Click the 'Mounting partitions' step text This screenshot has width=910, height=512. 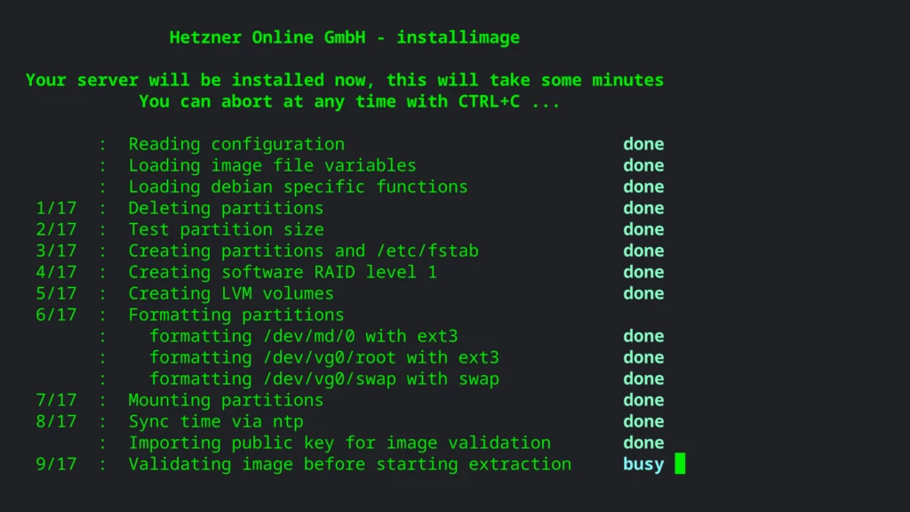(x=226, y=400)
